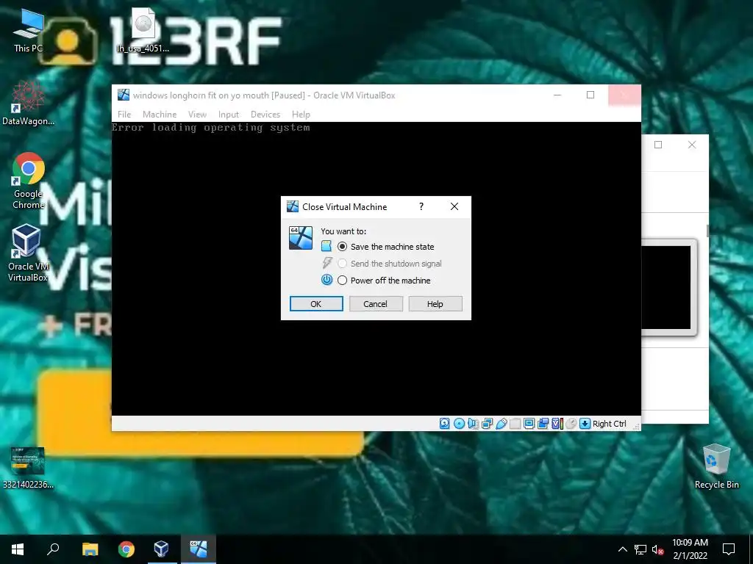Click the running VM taskbar button

[x=199, y=549]
